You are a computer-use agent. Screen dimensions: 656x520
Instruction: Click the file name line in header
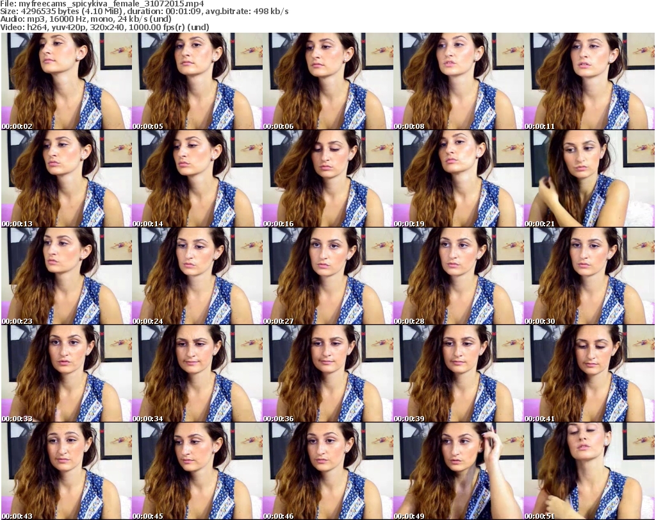point(102,4)
